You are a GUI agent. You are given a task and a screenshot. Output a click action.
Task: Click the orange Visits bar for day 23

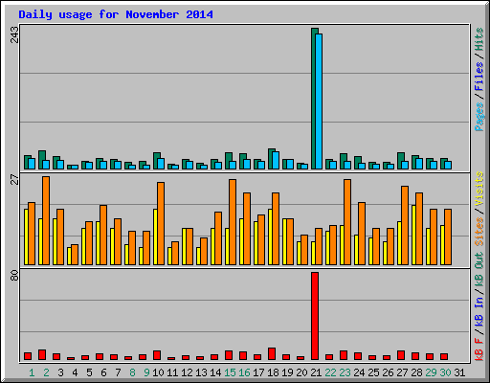(x=347, y=222)
